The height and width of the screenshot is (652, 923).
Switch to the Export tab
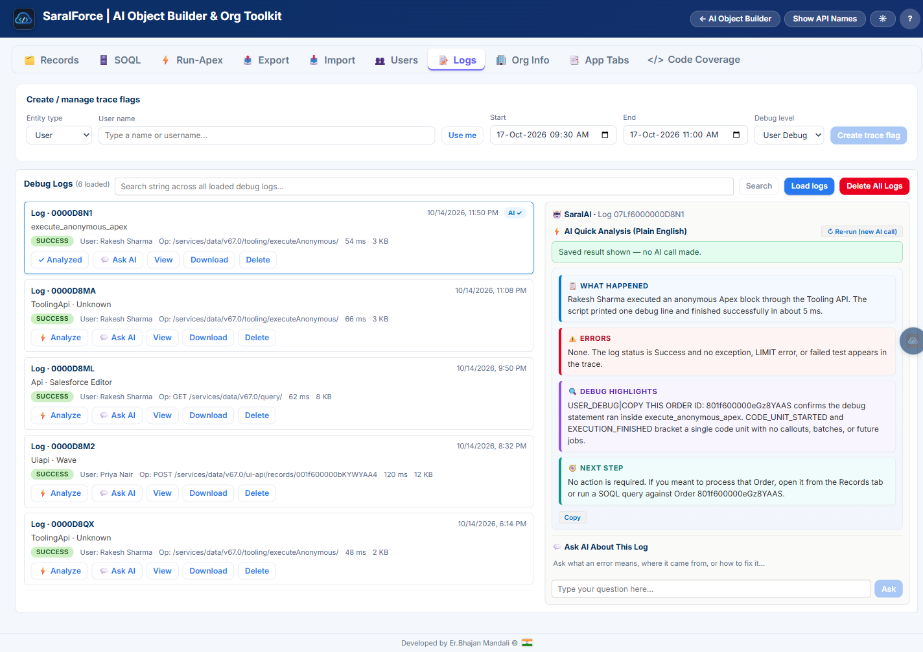tap(266, 60)
